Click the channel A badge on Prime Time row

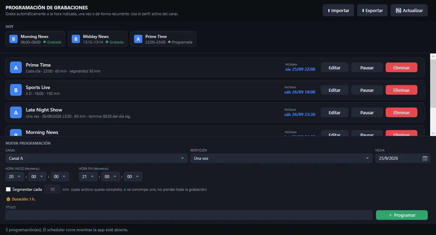tap(16, 68)
